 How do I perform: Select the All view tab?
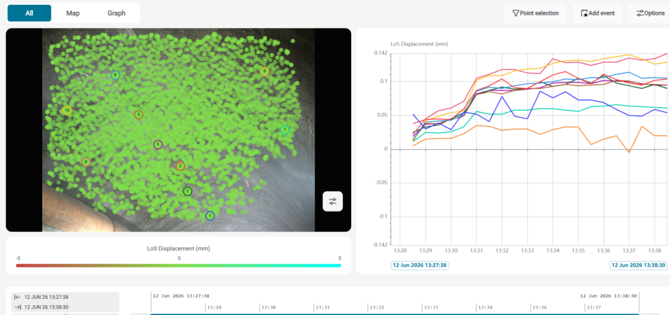(x=30, y=13)
